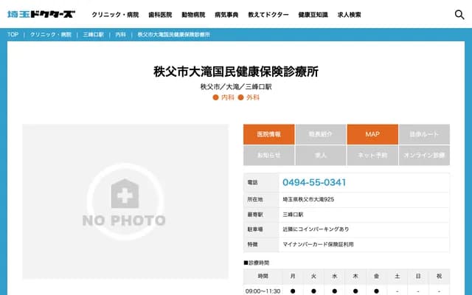The width and height of the screenshot is (472, 295).
Task: Click 内科 in the breadcrumb
Action: [x=120, y=35]
